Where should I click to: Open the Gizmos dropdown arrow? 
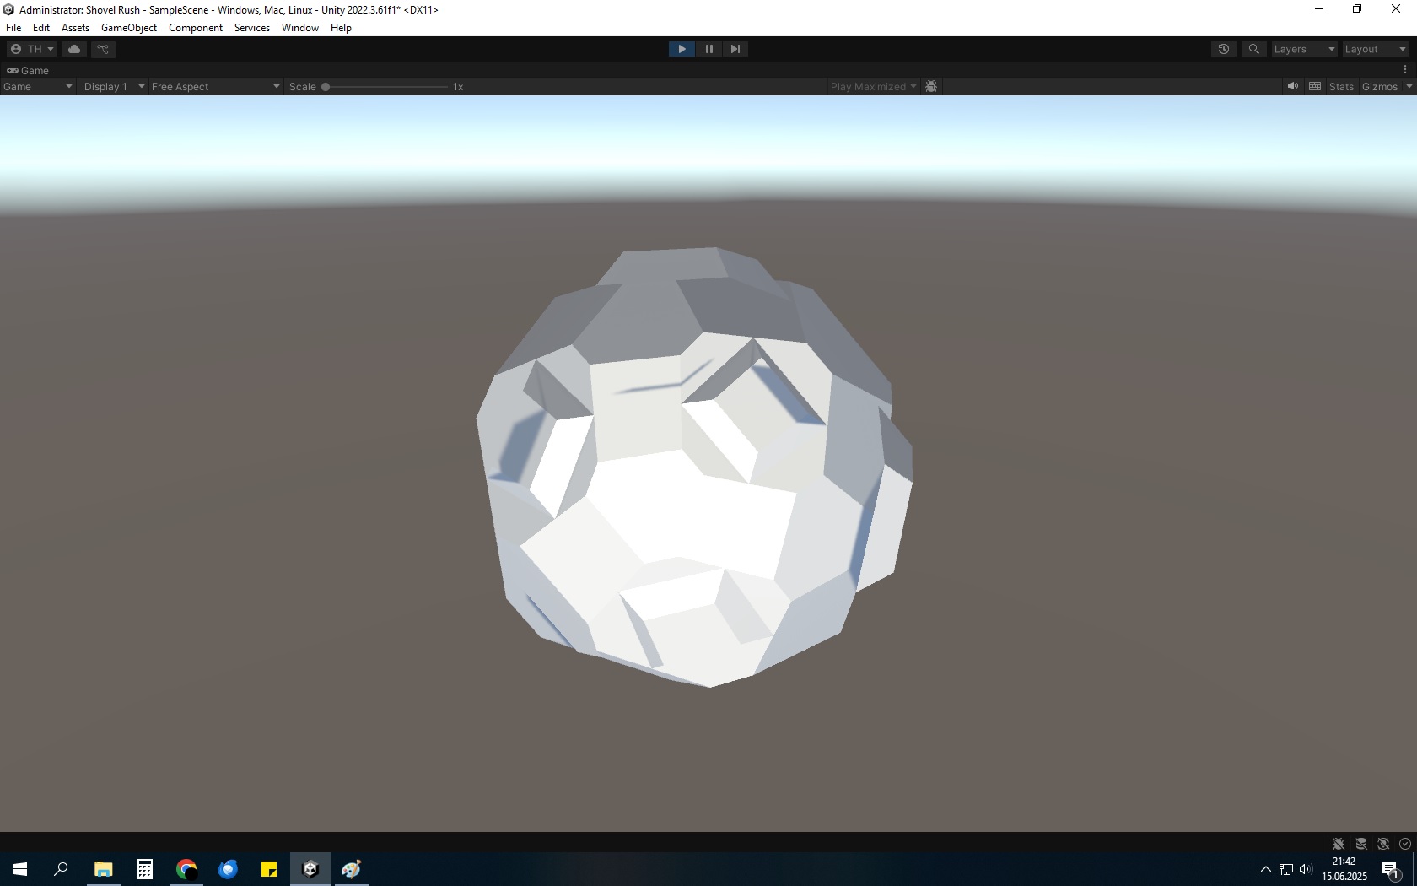pyautogui.click(x=1409, y=86)
